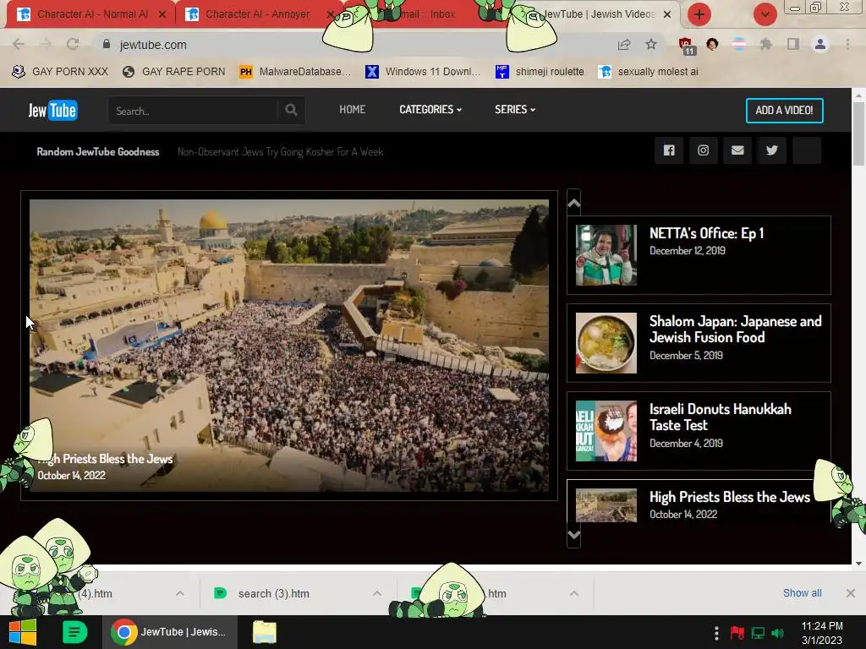866x649 pixels.
Task: Click the Israeli Donuts thumbnail
Action: [606, 431]
